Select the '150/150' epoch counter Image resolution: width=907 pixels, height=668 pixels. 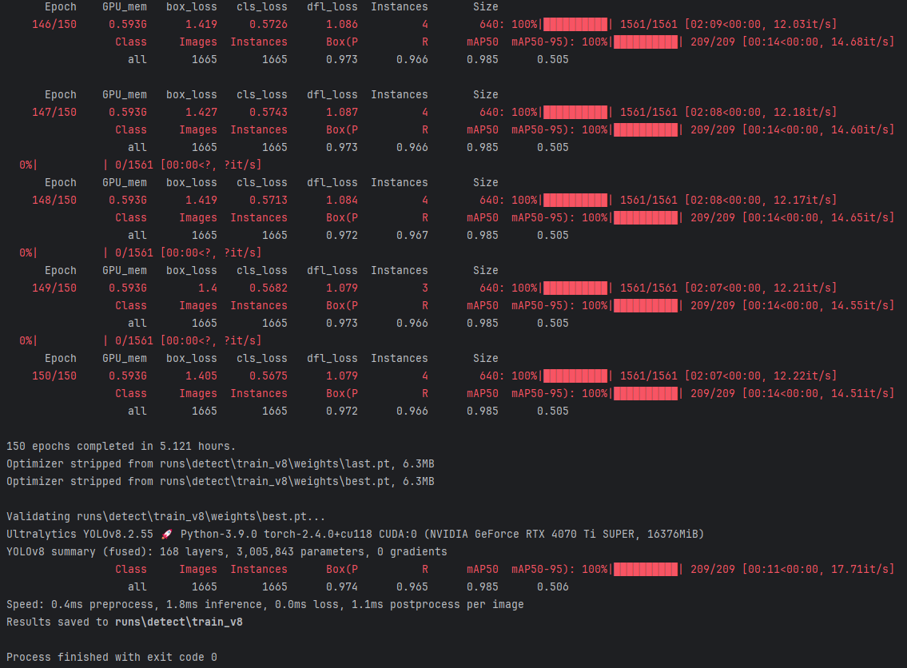click(x=54, y=376)
